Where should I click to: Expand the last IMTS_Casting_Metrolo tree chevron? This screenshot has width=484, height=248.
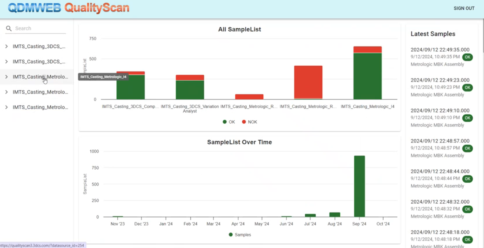pyautogui.click(x=6, y=107)
